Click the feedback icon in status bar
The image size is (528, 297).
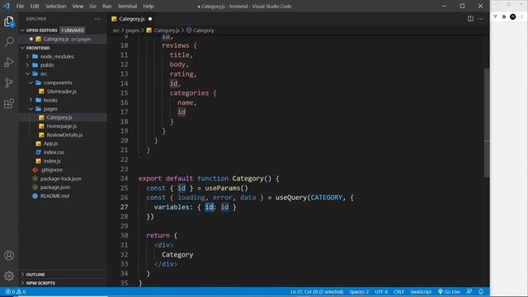(x=469, y=291)
